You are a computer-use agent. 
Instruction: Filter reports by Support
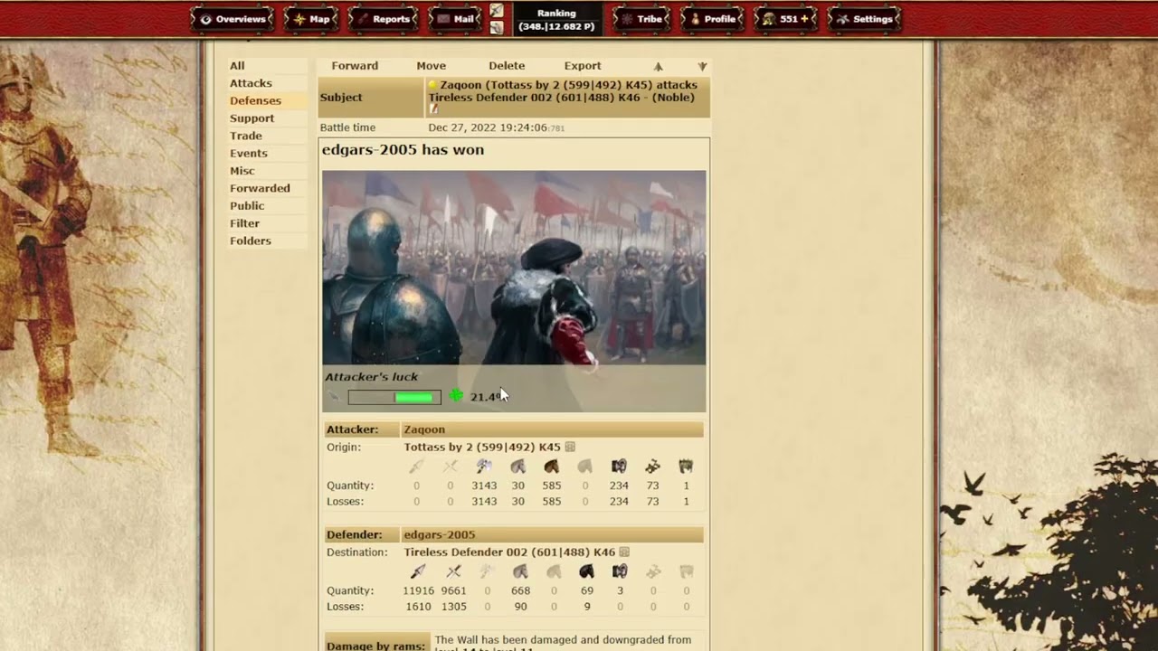click(x=252, y=118)
